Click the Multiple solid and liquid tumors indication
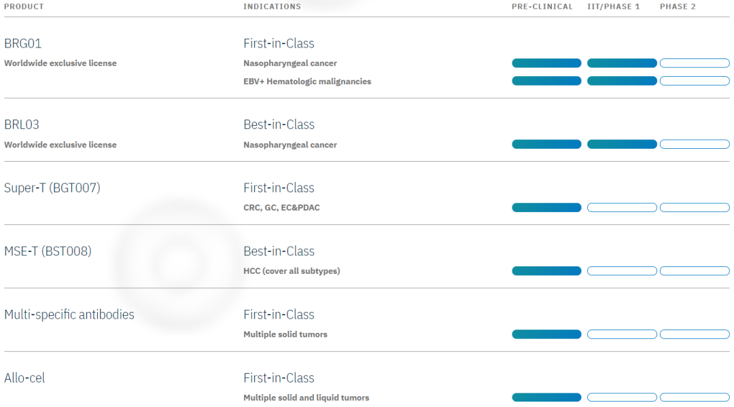 [307, 397]
